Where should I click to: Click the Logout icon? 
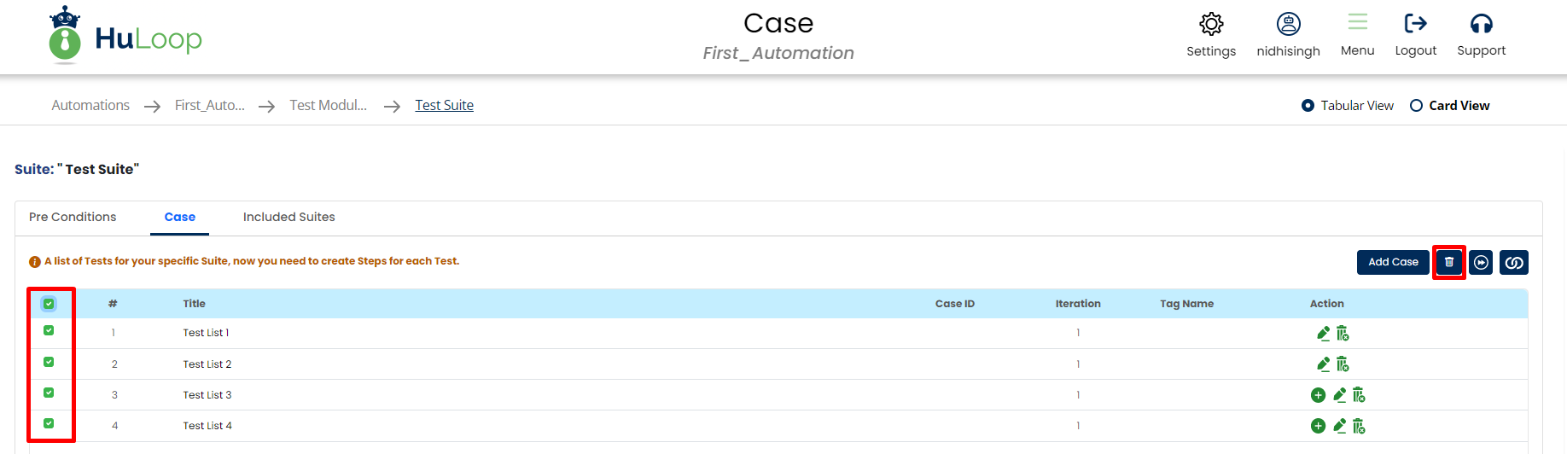(x=1415, y=24)
